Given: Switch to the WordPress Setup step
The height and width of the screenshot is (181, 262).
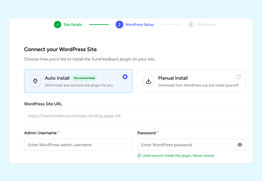Looking at the screenshot, I should (x=139, y=24).
